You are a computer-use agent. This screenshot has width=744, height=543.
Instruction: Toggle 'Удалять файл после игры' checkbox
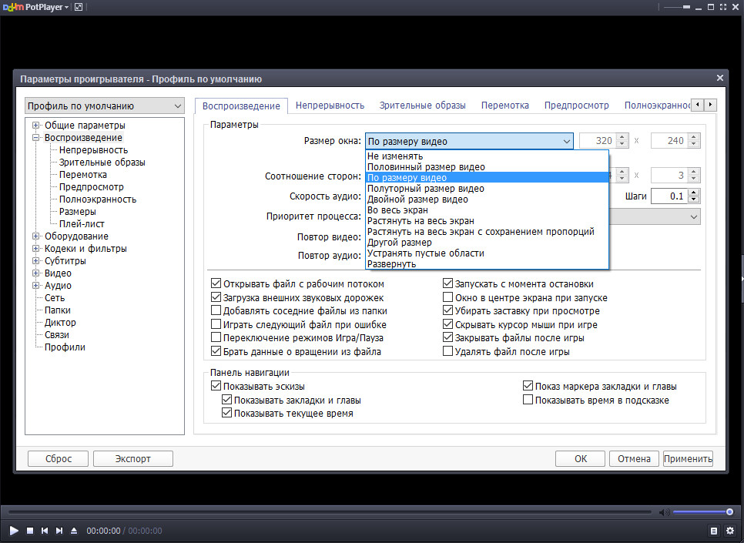448,351
